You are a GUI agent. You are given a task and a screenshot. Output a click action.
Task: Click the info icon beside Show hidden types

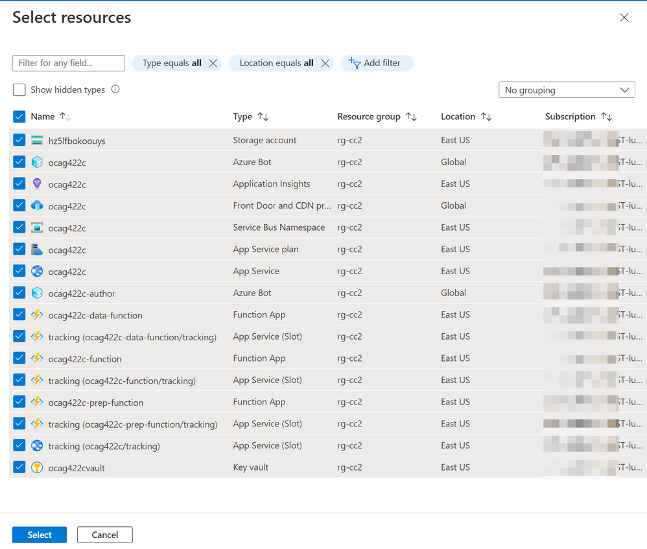[115, 89]
